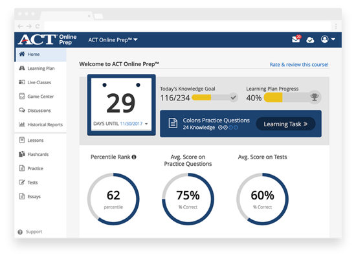This screenshot has height=259, width=356.
Task: Expand the account dropdown arrow beside avatar
Action: coord(333,39)
